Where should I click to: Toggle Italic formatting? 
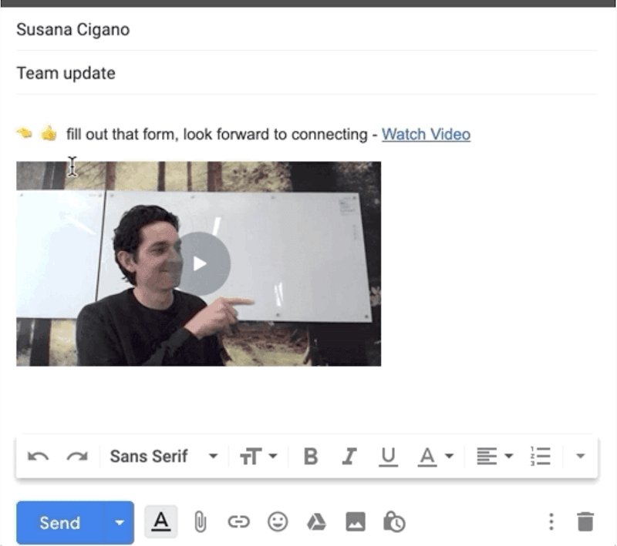(x=349, y=457)
